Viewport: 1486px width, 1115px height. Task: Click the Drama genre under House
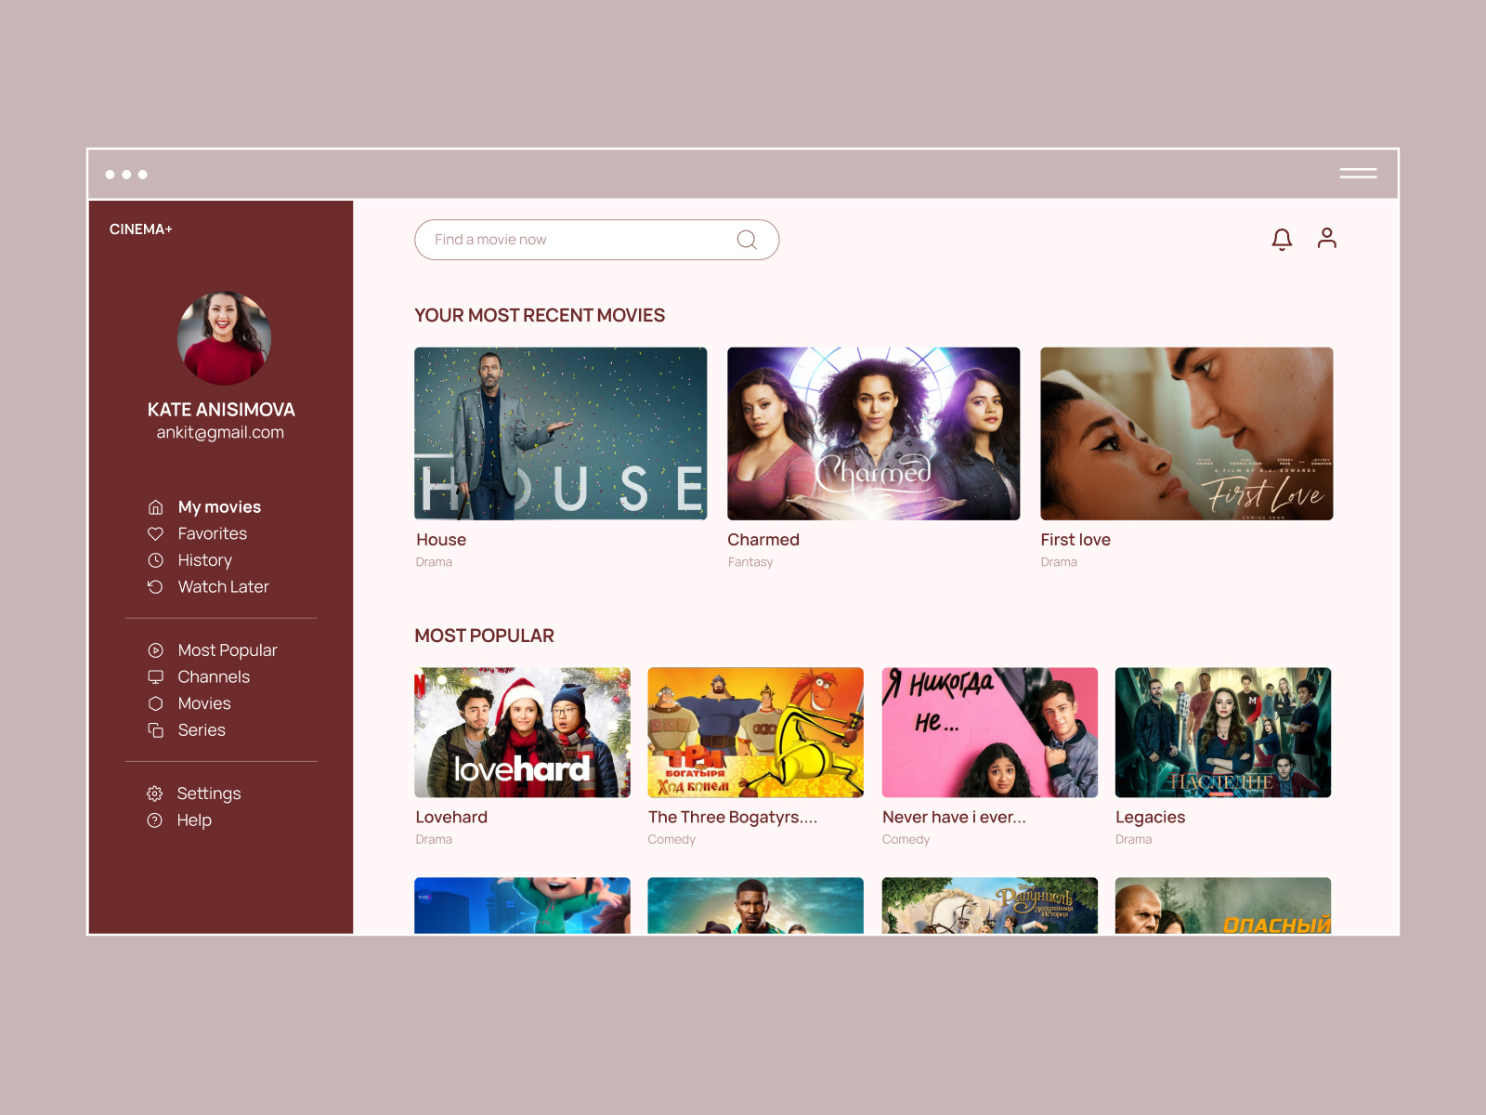coord(434,562)
